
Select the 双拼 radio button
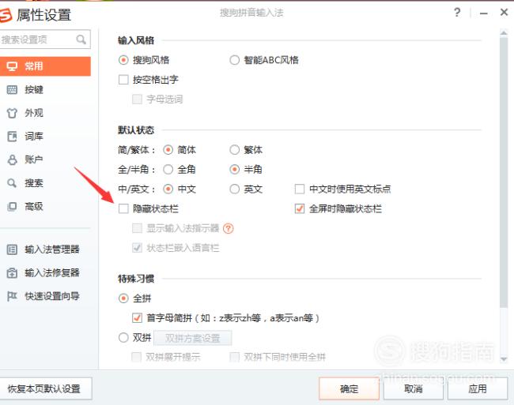pyautogui.click(x=123, y=337)
